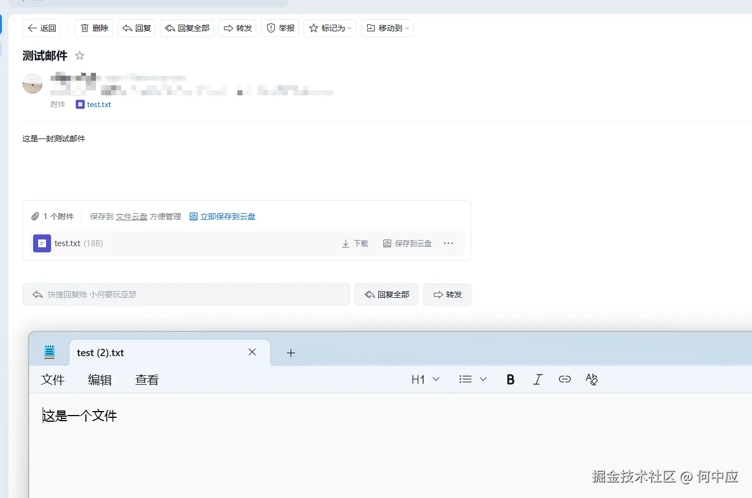Apply italic formatting in the editor
The width and height of the screenshot is (752, 498).
click(x=537, y=379)
